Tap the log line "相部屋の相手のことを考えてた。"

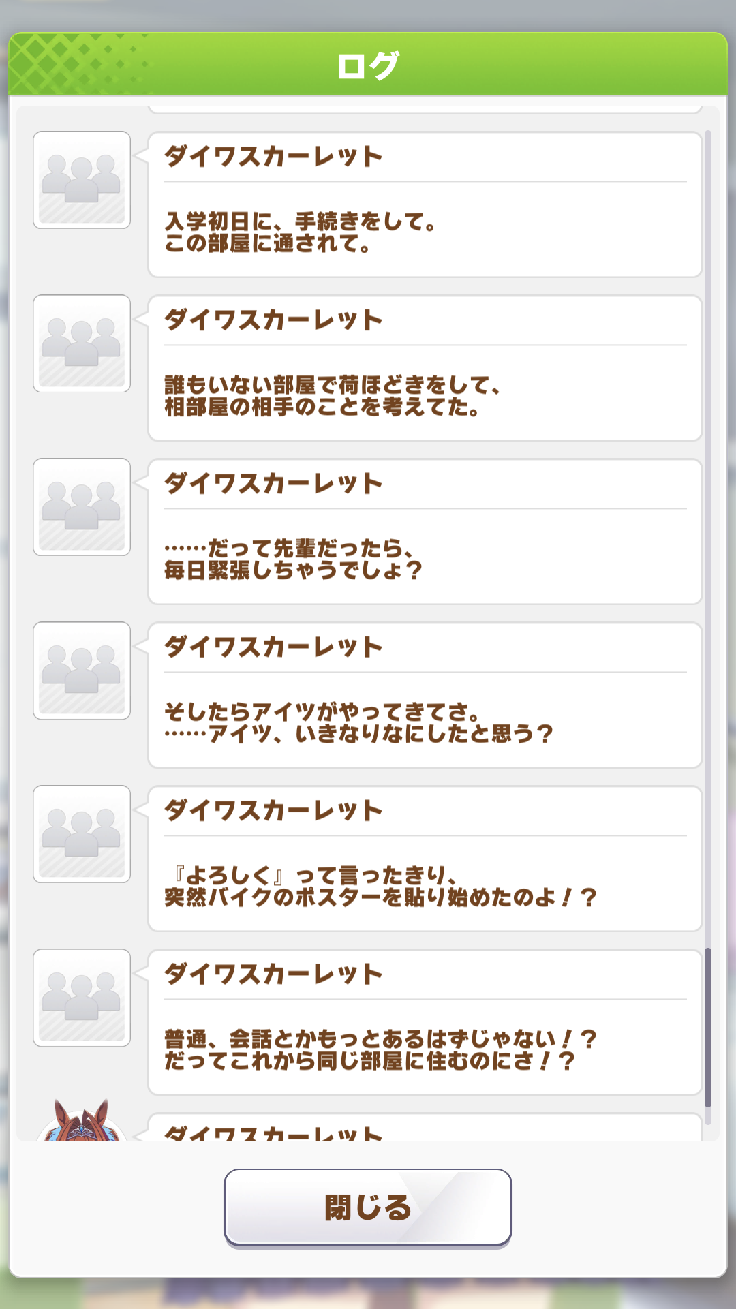click(x=323, y=407)
